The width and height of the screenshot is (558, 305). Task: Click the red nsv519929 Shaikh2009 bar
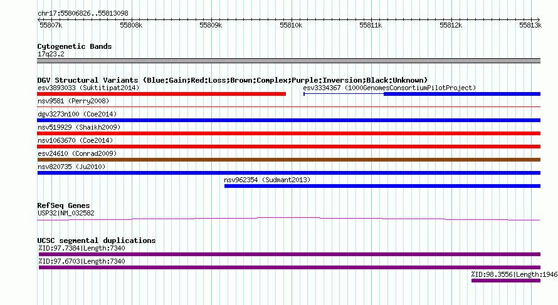coord(288,133)
